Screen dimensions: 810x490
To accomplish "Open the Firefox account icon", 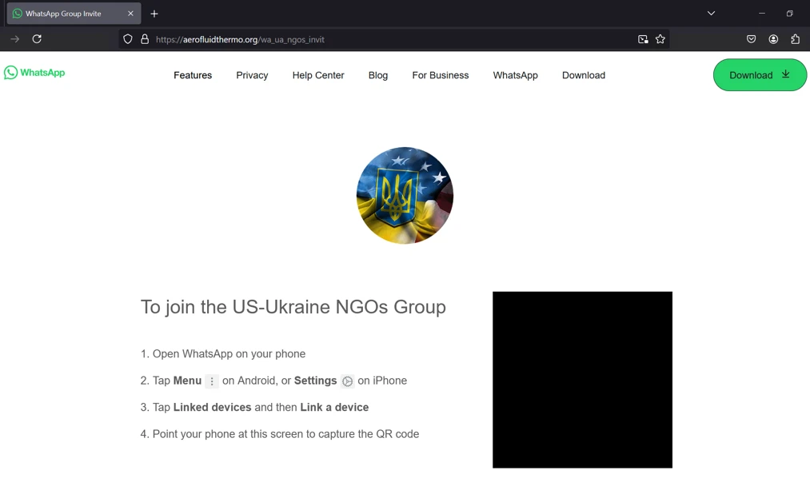I will (773, 38).
